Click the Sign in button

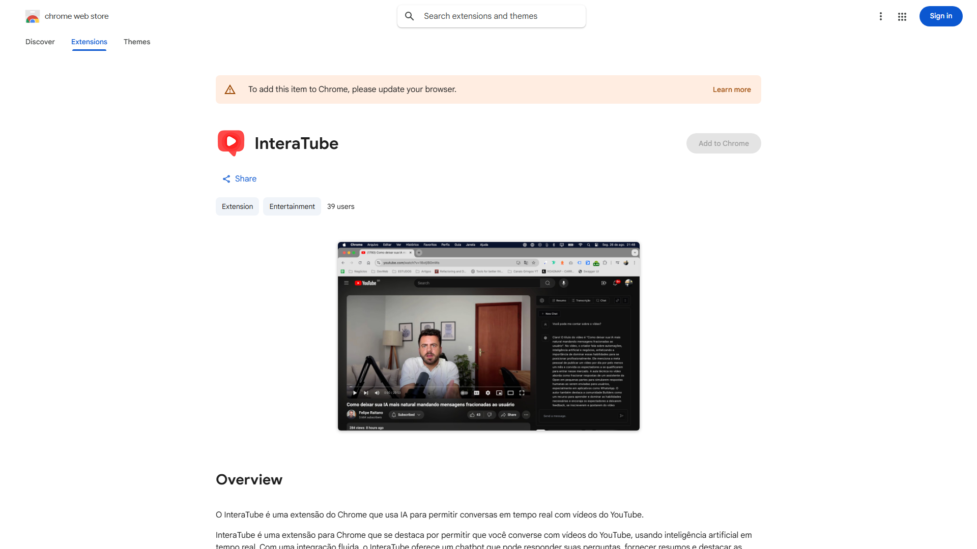(x=940, y=16)
